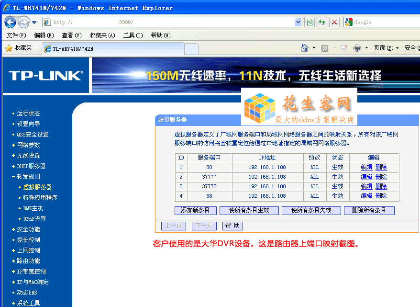Click the RSS feeds icon

[x=325, y=48]
